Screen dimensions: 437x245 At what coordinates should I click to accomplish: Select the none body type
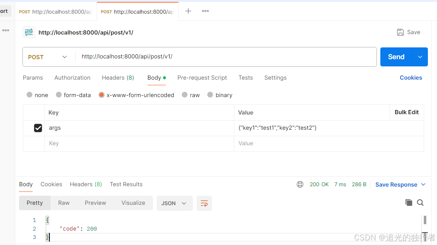(29, 95)
